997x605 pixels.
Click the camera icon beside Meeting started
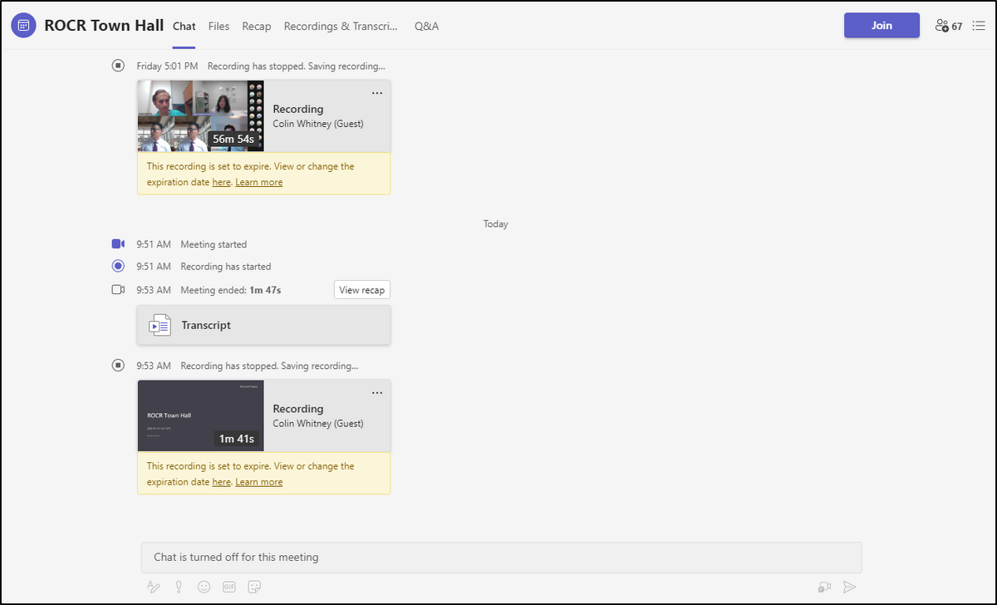point(118,244)
